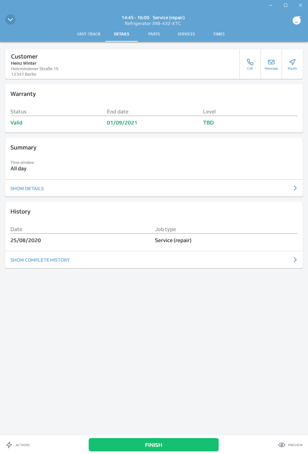Open the Services tab
The width and height of the screenshot is (308, 454).
tap(186, 34)
